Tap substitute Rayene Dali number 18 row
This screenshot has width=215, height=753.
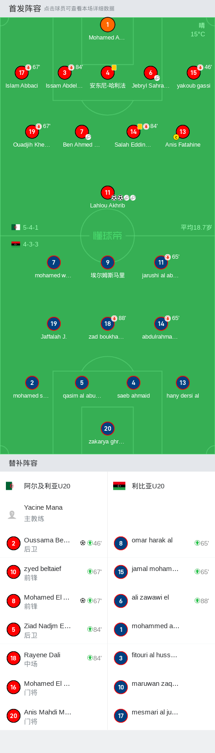[x=53, y=659]
